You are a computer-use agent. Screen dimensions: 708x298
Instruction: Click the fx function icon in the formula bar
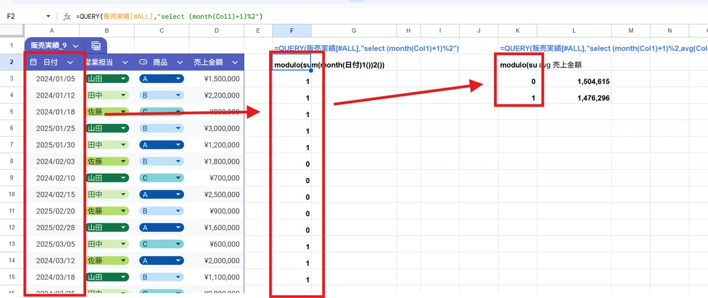[x=67, y=16]
